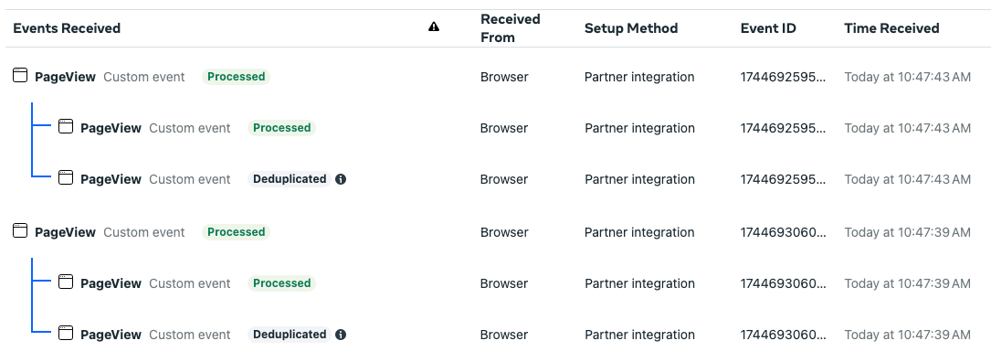Viewport: 991px width, 362px height.
Task: Click the warning triangle icon in header
Action: [434, 27]
